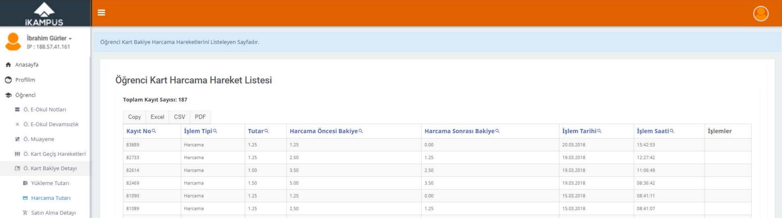Image resolution: width=782 pixels, height=219 pixels.
Task: Click the search icon next to İşlem Tarihi
Action: tap(599, 131)
